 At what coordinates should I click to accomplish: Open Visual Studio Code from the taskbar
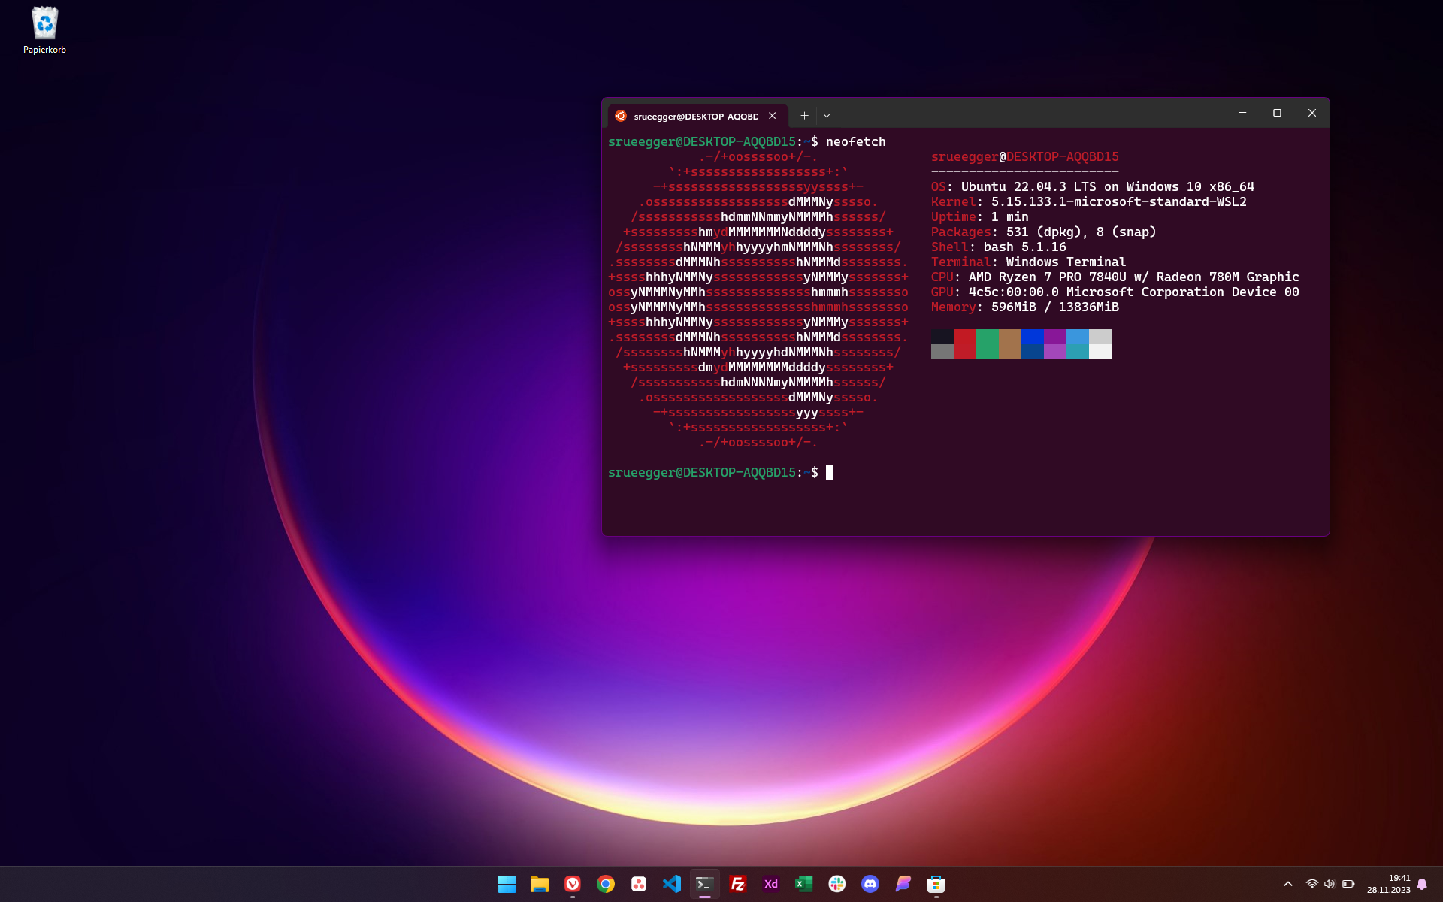[672, 885]
